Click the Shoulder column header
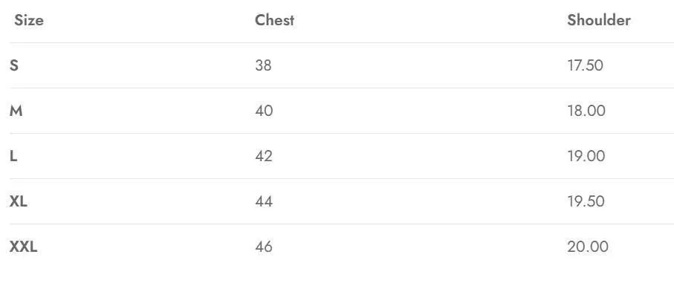This screenshot has width=674, height=286. (x=599, y=20)
